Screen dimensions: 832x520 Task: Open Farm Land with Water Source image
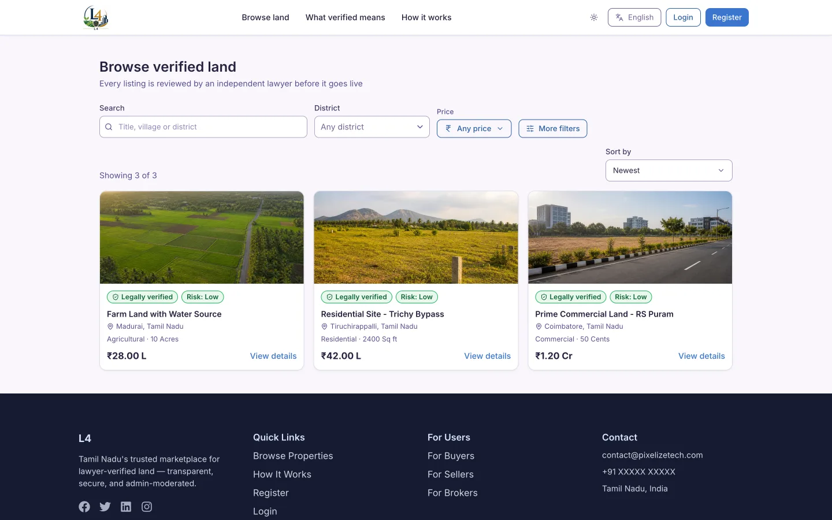point(202,237)
